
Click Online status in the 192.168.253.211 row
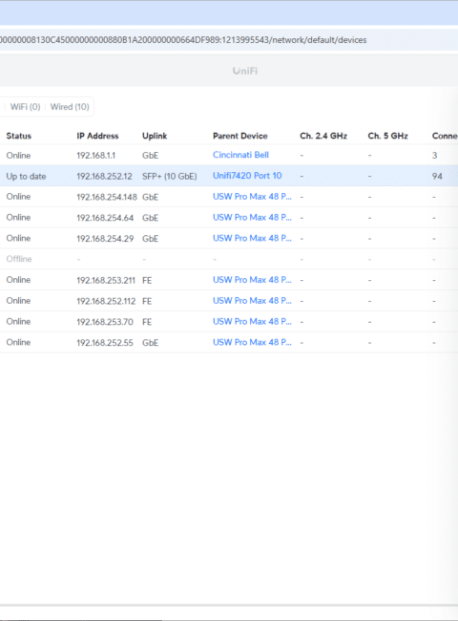(18, 280)
